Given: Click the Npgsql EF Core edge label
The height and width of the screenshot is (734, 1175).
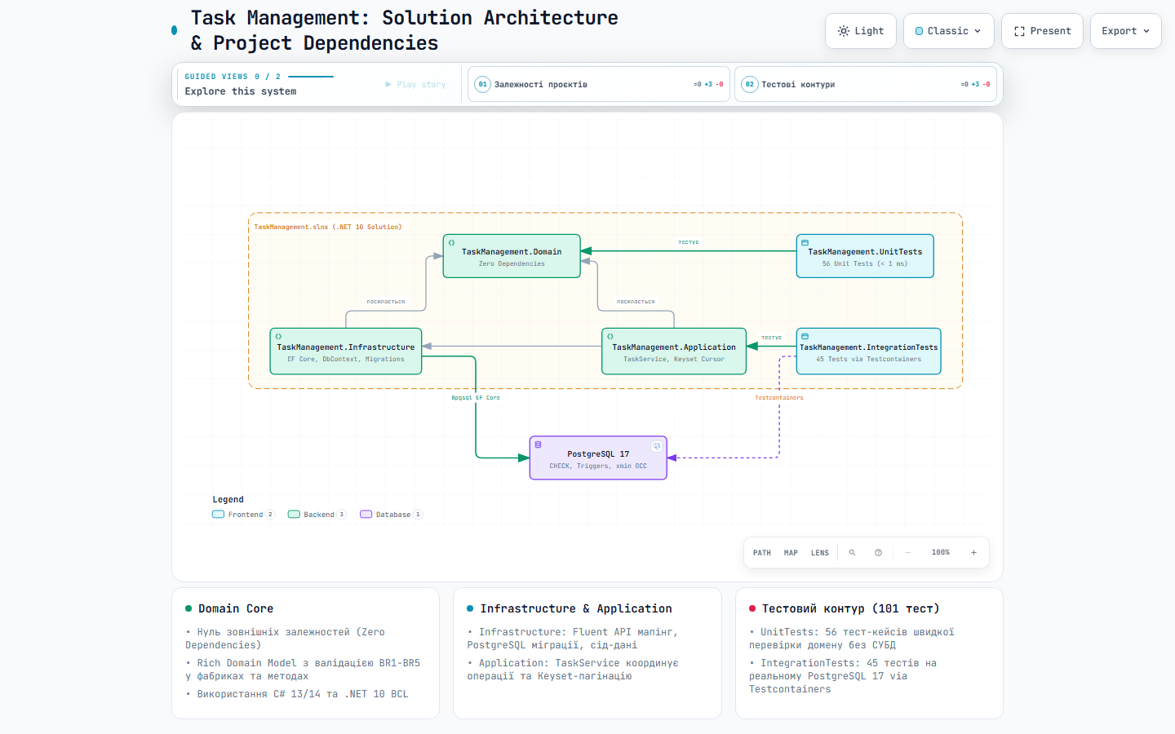Looking at the screenshot, I should point(476,398).
